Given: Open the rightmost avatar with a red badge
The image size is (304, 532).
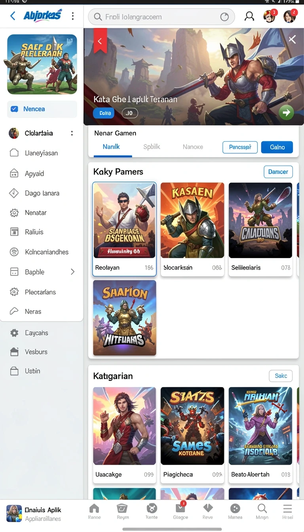Looking at the screenshot, I should tap(290, 16).
